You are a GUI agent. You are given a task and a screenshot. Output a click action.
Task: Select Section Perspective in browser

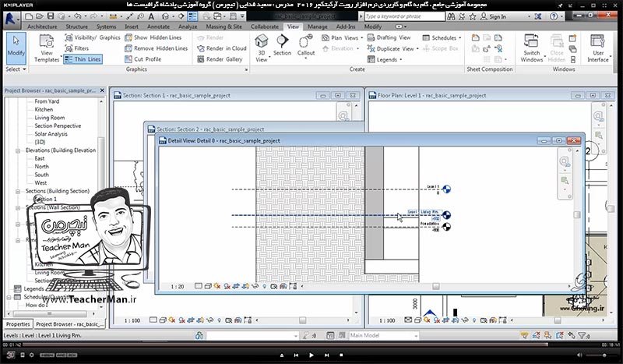58,125
